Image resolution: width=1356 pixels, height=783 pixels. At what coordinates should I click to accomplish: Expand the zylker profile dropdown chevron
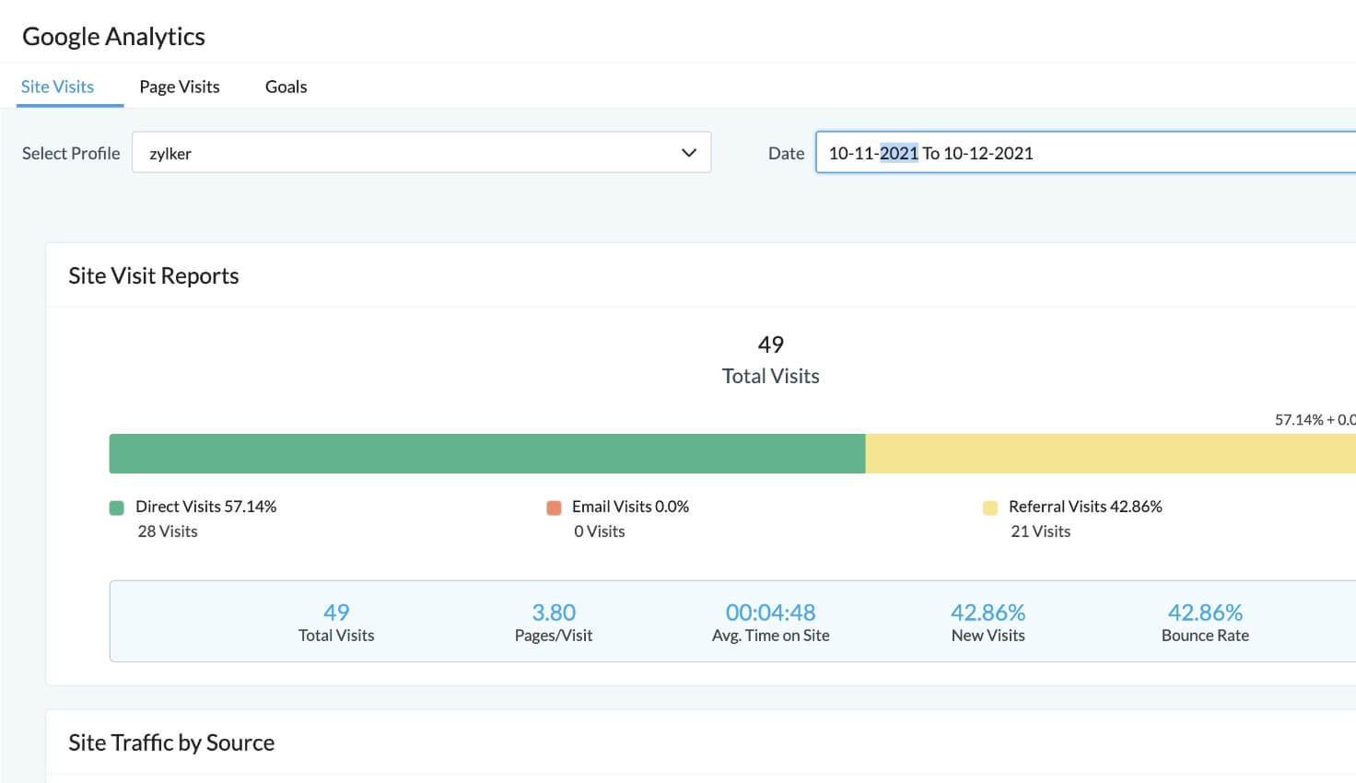click(688, 153)
